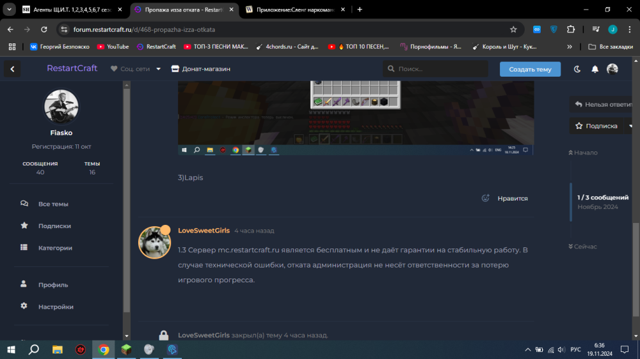
Task: Click the address bar URL
Action: click(144, 29)
